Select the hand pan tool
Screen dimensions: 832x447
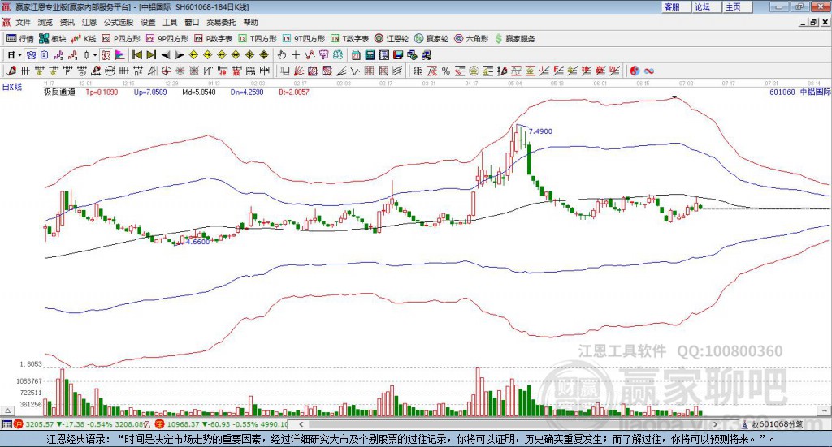[282, 55]
